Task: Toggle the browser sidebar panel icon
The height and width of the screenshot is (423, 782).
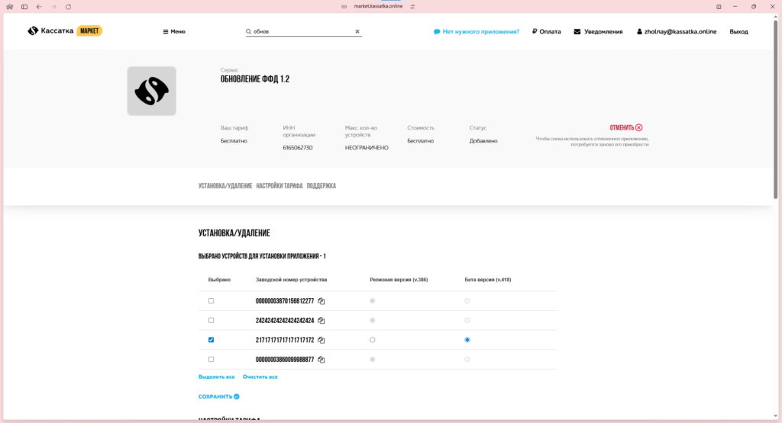Action: point(24,7)
